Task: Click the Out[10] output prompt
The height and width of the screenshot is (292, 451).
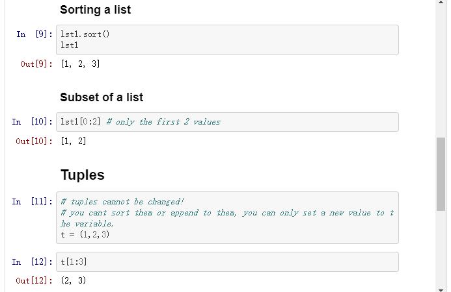Action: click(34, 141)
